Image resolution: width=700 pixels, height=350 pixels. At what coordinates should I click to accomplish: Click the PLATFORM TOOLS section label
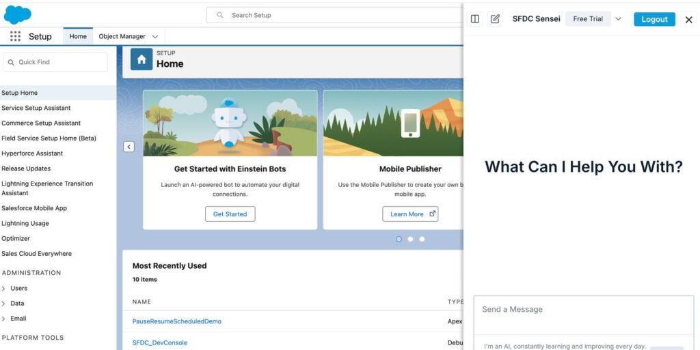(33, 338)
